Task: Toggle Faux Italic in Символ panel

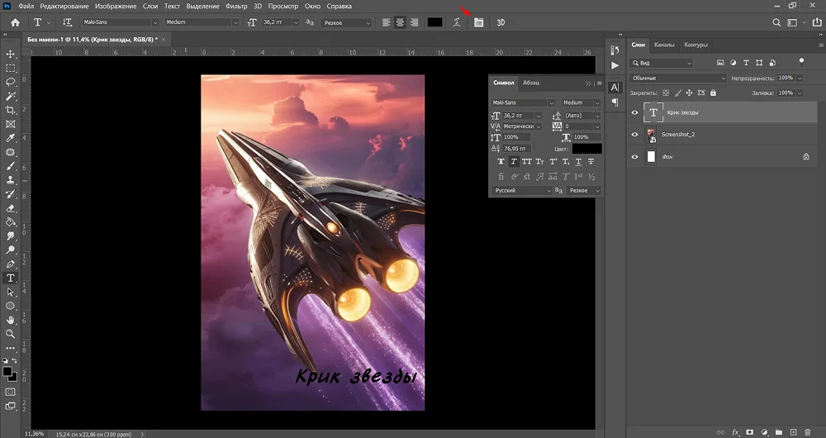Action: click(x=514, y=162)
